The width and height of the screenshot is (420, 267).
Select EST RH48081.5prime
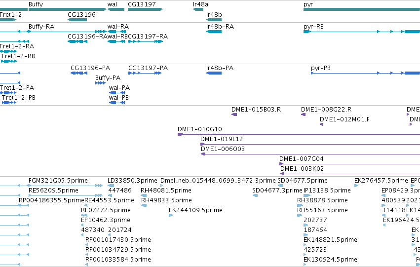coord(144,195)
